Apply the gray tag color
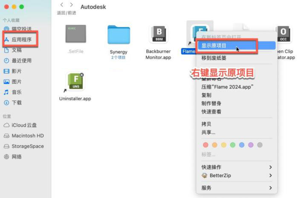301x198 pixels. coord(260,145)
